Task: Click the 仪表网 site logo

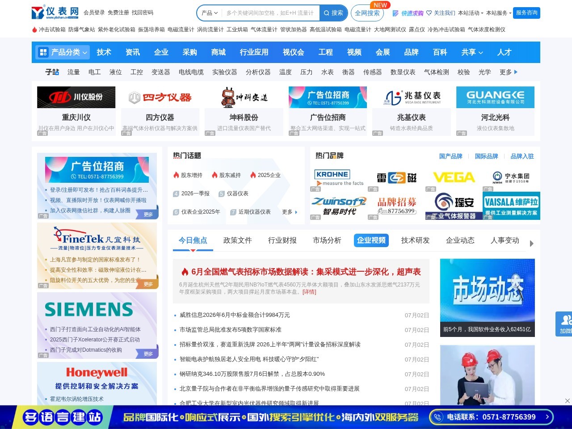Action: (x=55, y=13)
